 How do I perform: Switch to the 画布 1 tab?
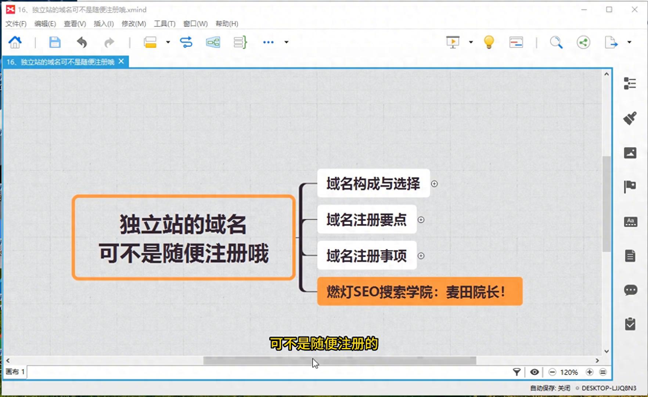click(15, 372)
